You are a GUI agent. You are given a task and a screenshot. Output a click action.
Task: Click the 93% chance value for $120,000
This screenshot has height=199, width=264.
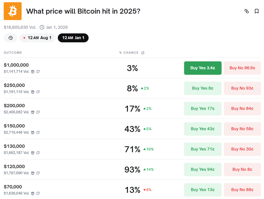tap(132, 169)
